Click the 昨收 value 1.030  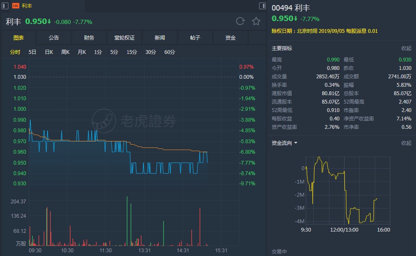click(405, 68)
